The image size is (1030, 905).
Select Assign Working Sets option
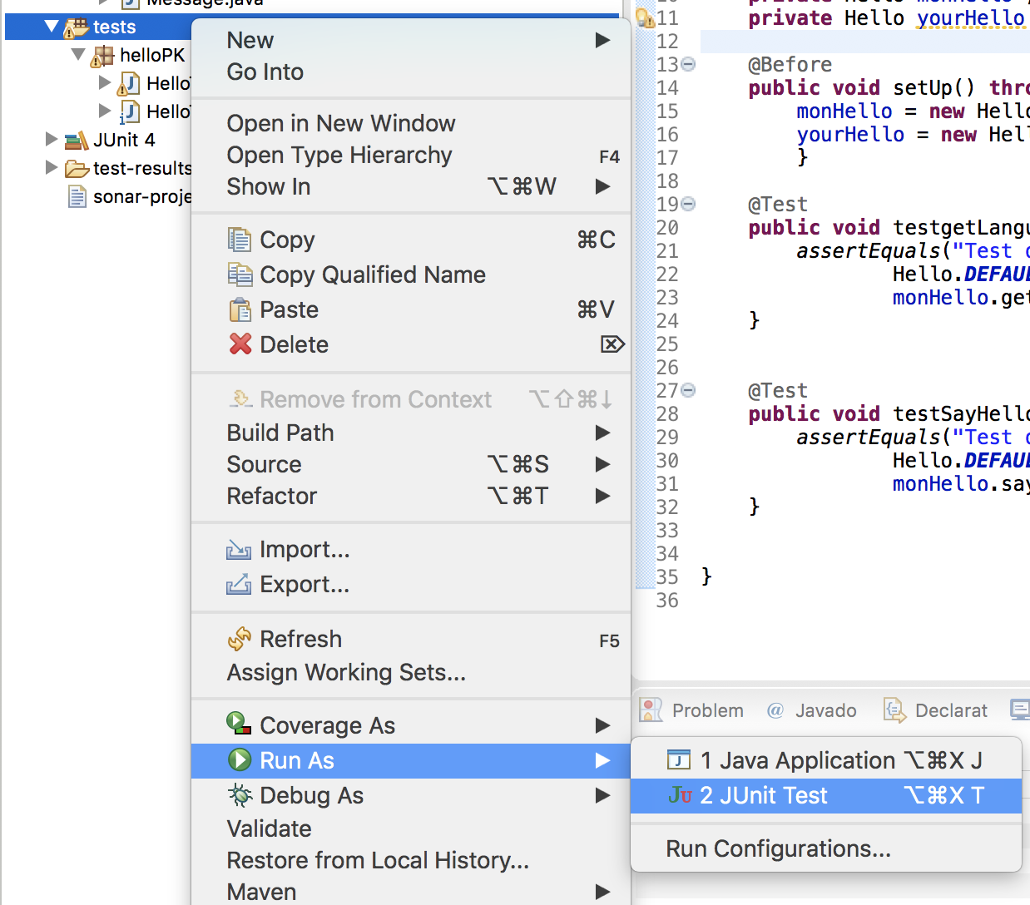point(346,672)
